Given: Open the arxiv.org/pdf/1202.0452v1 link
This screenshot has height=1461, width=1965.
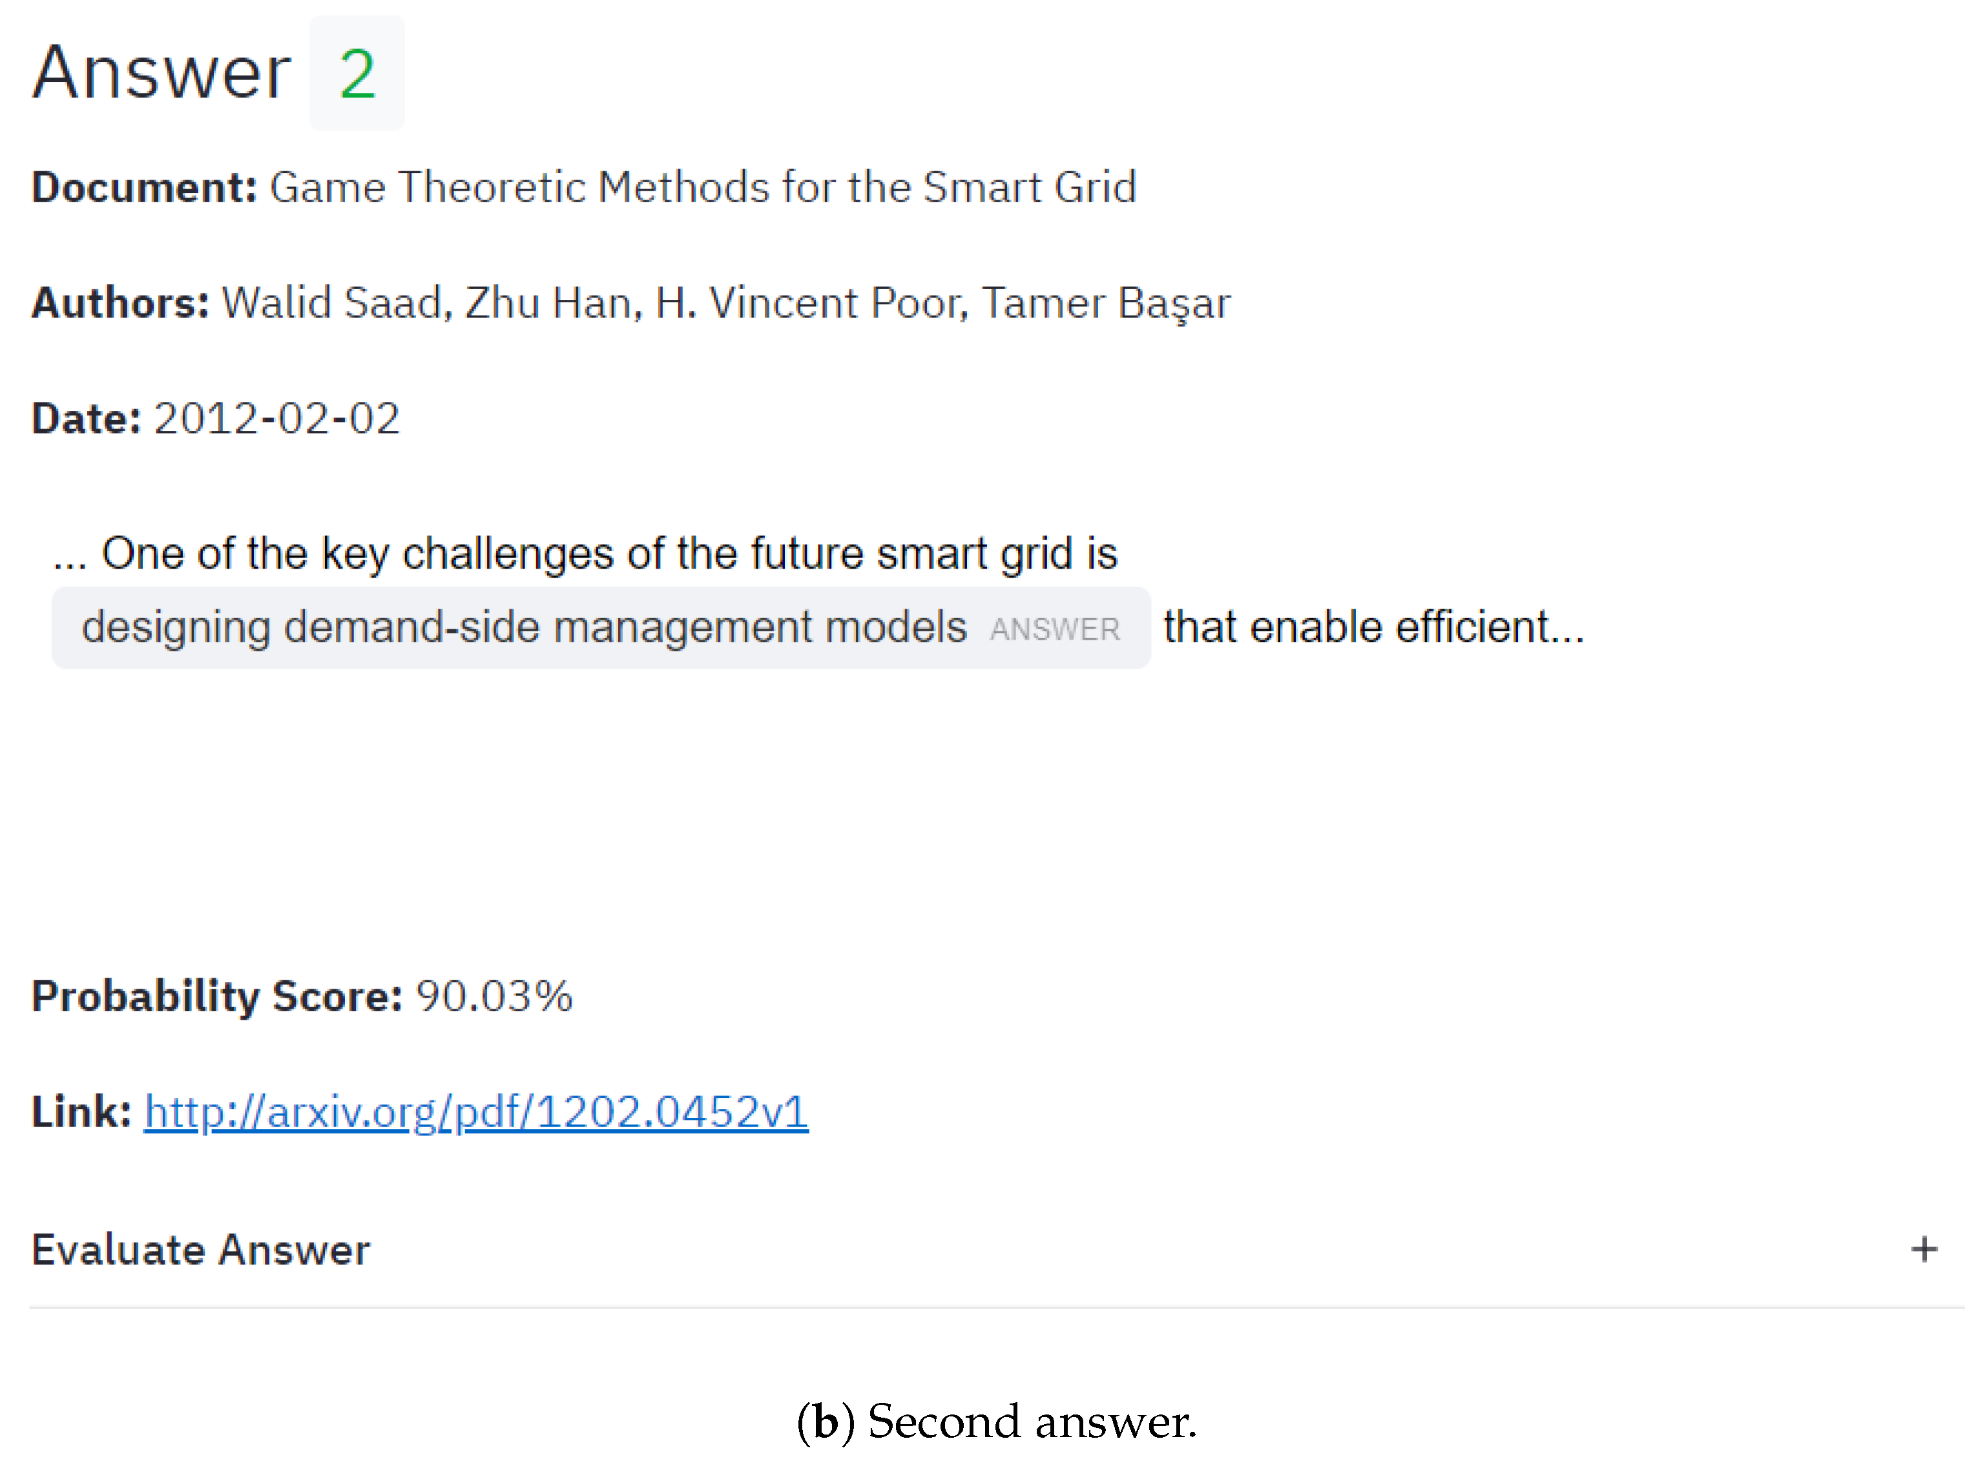Looking at the screenshot, I should (475, 1111).
